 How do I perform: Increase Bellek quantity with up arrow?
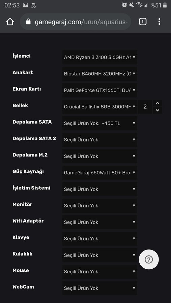click(x=158, y=103)
